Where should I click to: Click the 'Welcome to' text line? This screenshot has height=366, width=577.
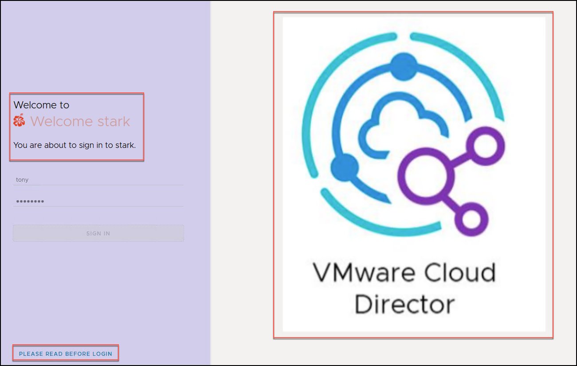(x=42, y=105)
